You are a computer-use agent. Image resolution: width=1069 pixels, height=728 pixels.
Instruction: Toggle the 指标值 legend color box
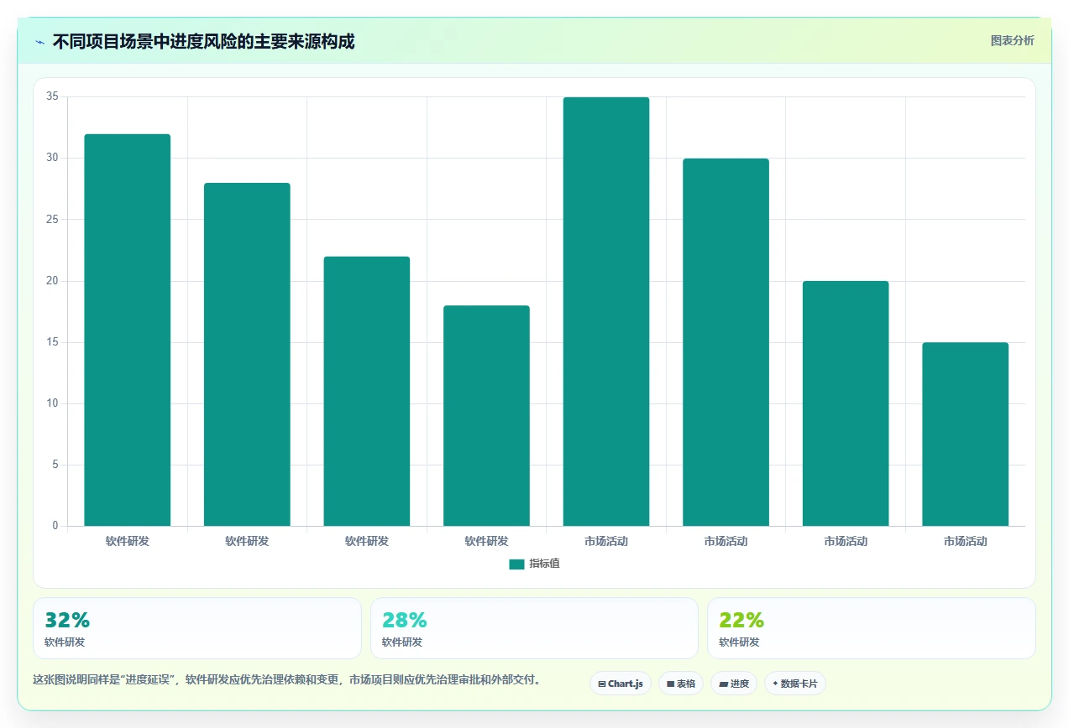516,564
